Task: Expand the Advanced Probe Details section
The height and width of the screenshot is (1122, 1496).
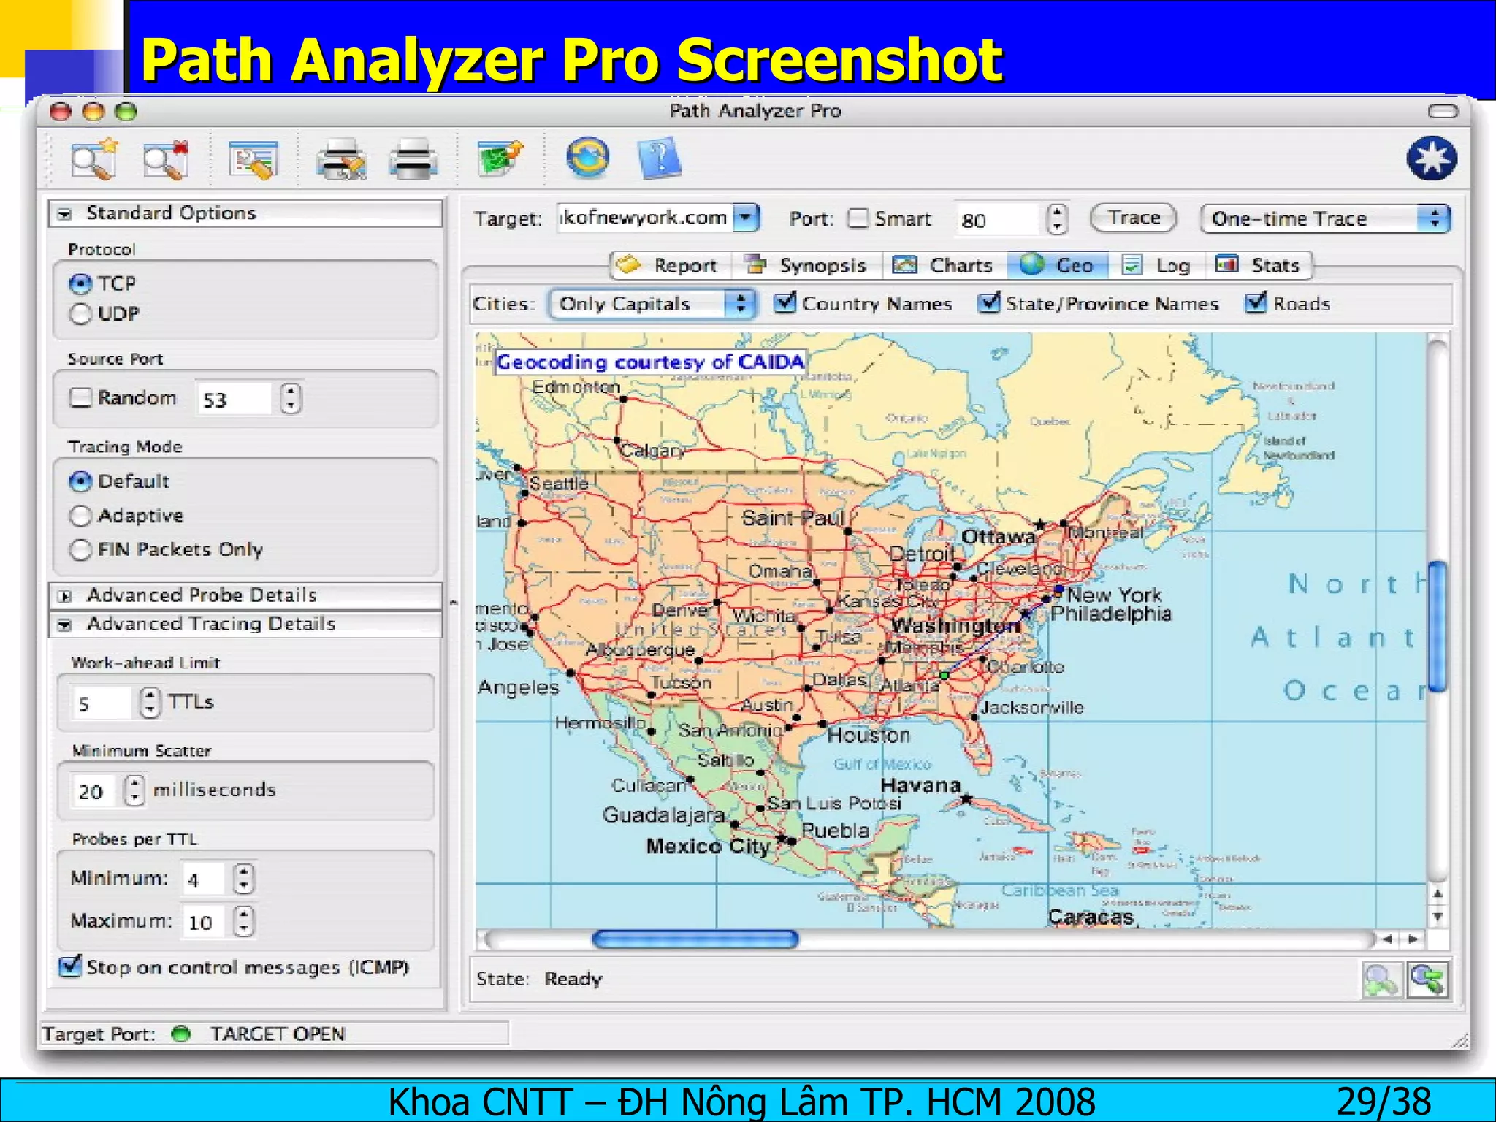Action: click(x=65, y=596)
